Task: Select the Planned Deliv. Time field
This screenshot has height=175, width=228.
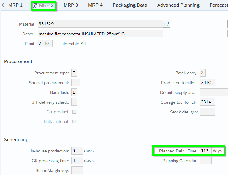Action: point(205,151)
